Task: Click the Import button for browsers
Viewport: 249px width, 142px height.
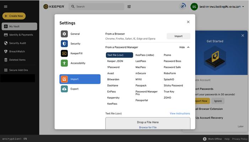Action: click(x=178, y=36)
